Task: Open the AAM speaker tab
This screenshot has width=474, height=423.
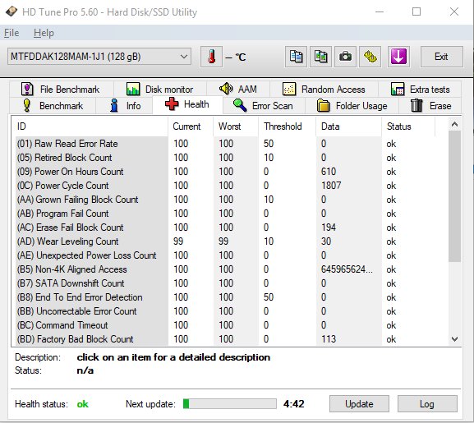Action: (x=238, y=90)
